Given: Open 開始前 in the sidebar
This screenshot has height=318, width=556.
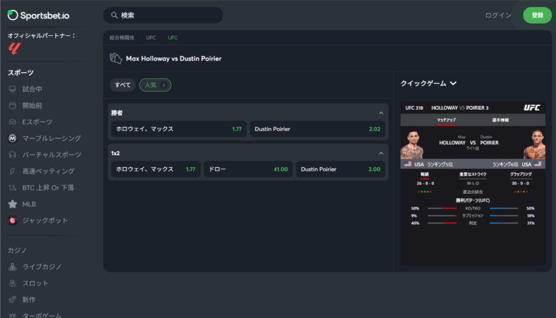Looking at the screenshot, I should click(x=32, y=106).
